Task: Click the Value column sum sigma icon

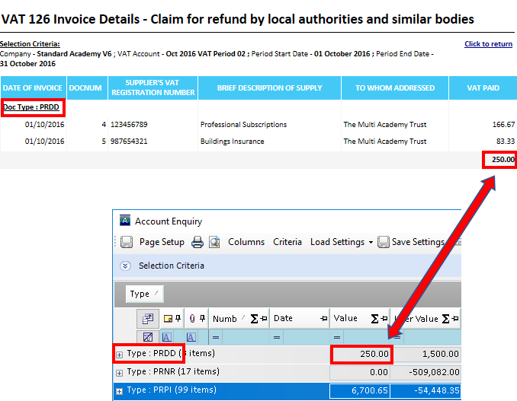Action: pyautogui.click(x=374, y=319)
